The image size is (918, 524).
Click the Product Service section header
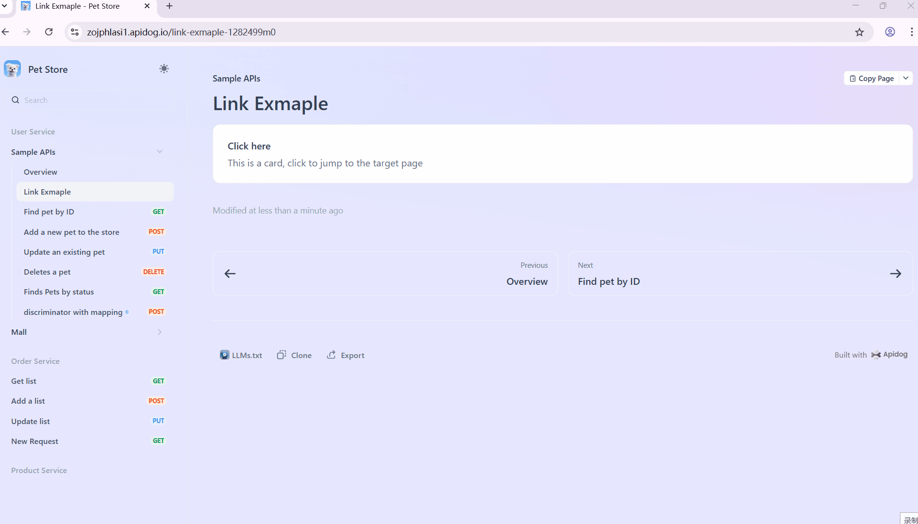pyautogui.click(x=39, y=470)
